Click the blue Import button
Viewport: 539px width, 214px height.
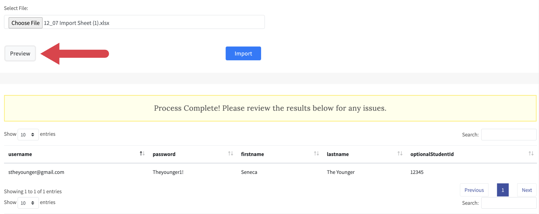click(x=243, y=53)
